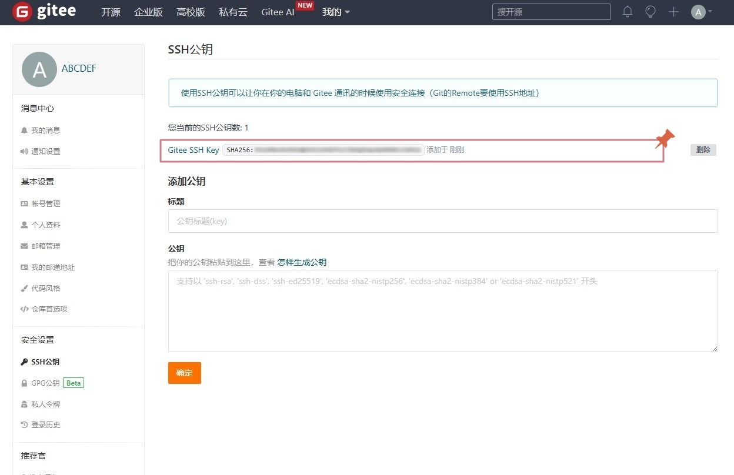Go to 帐号管理 settings
The image size is (734, 475).
click(46, 203)
